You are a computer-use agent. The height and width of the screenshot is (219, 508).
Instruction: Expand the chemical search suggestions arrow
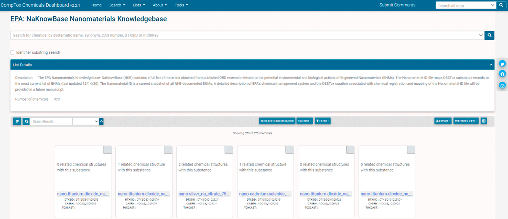click(481, 35)
